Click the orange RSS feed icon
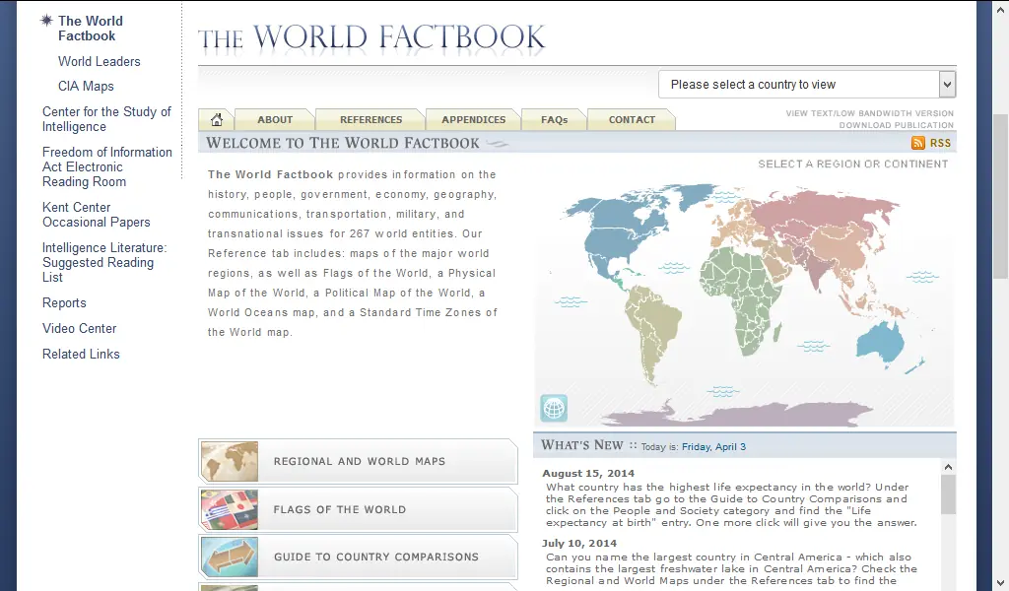The image size is (1009, 591). [x=918, y=143]
